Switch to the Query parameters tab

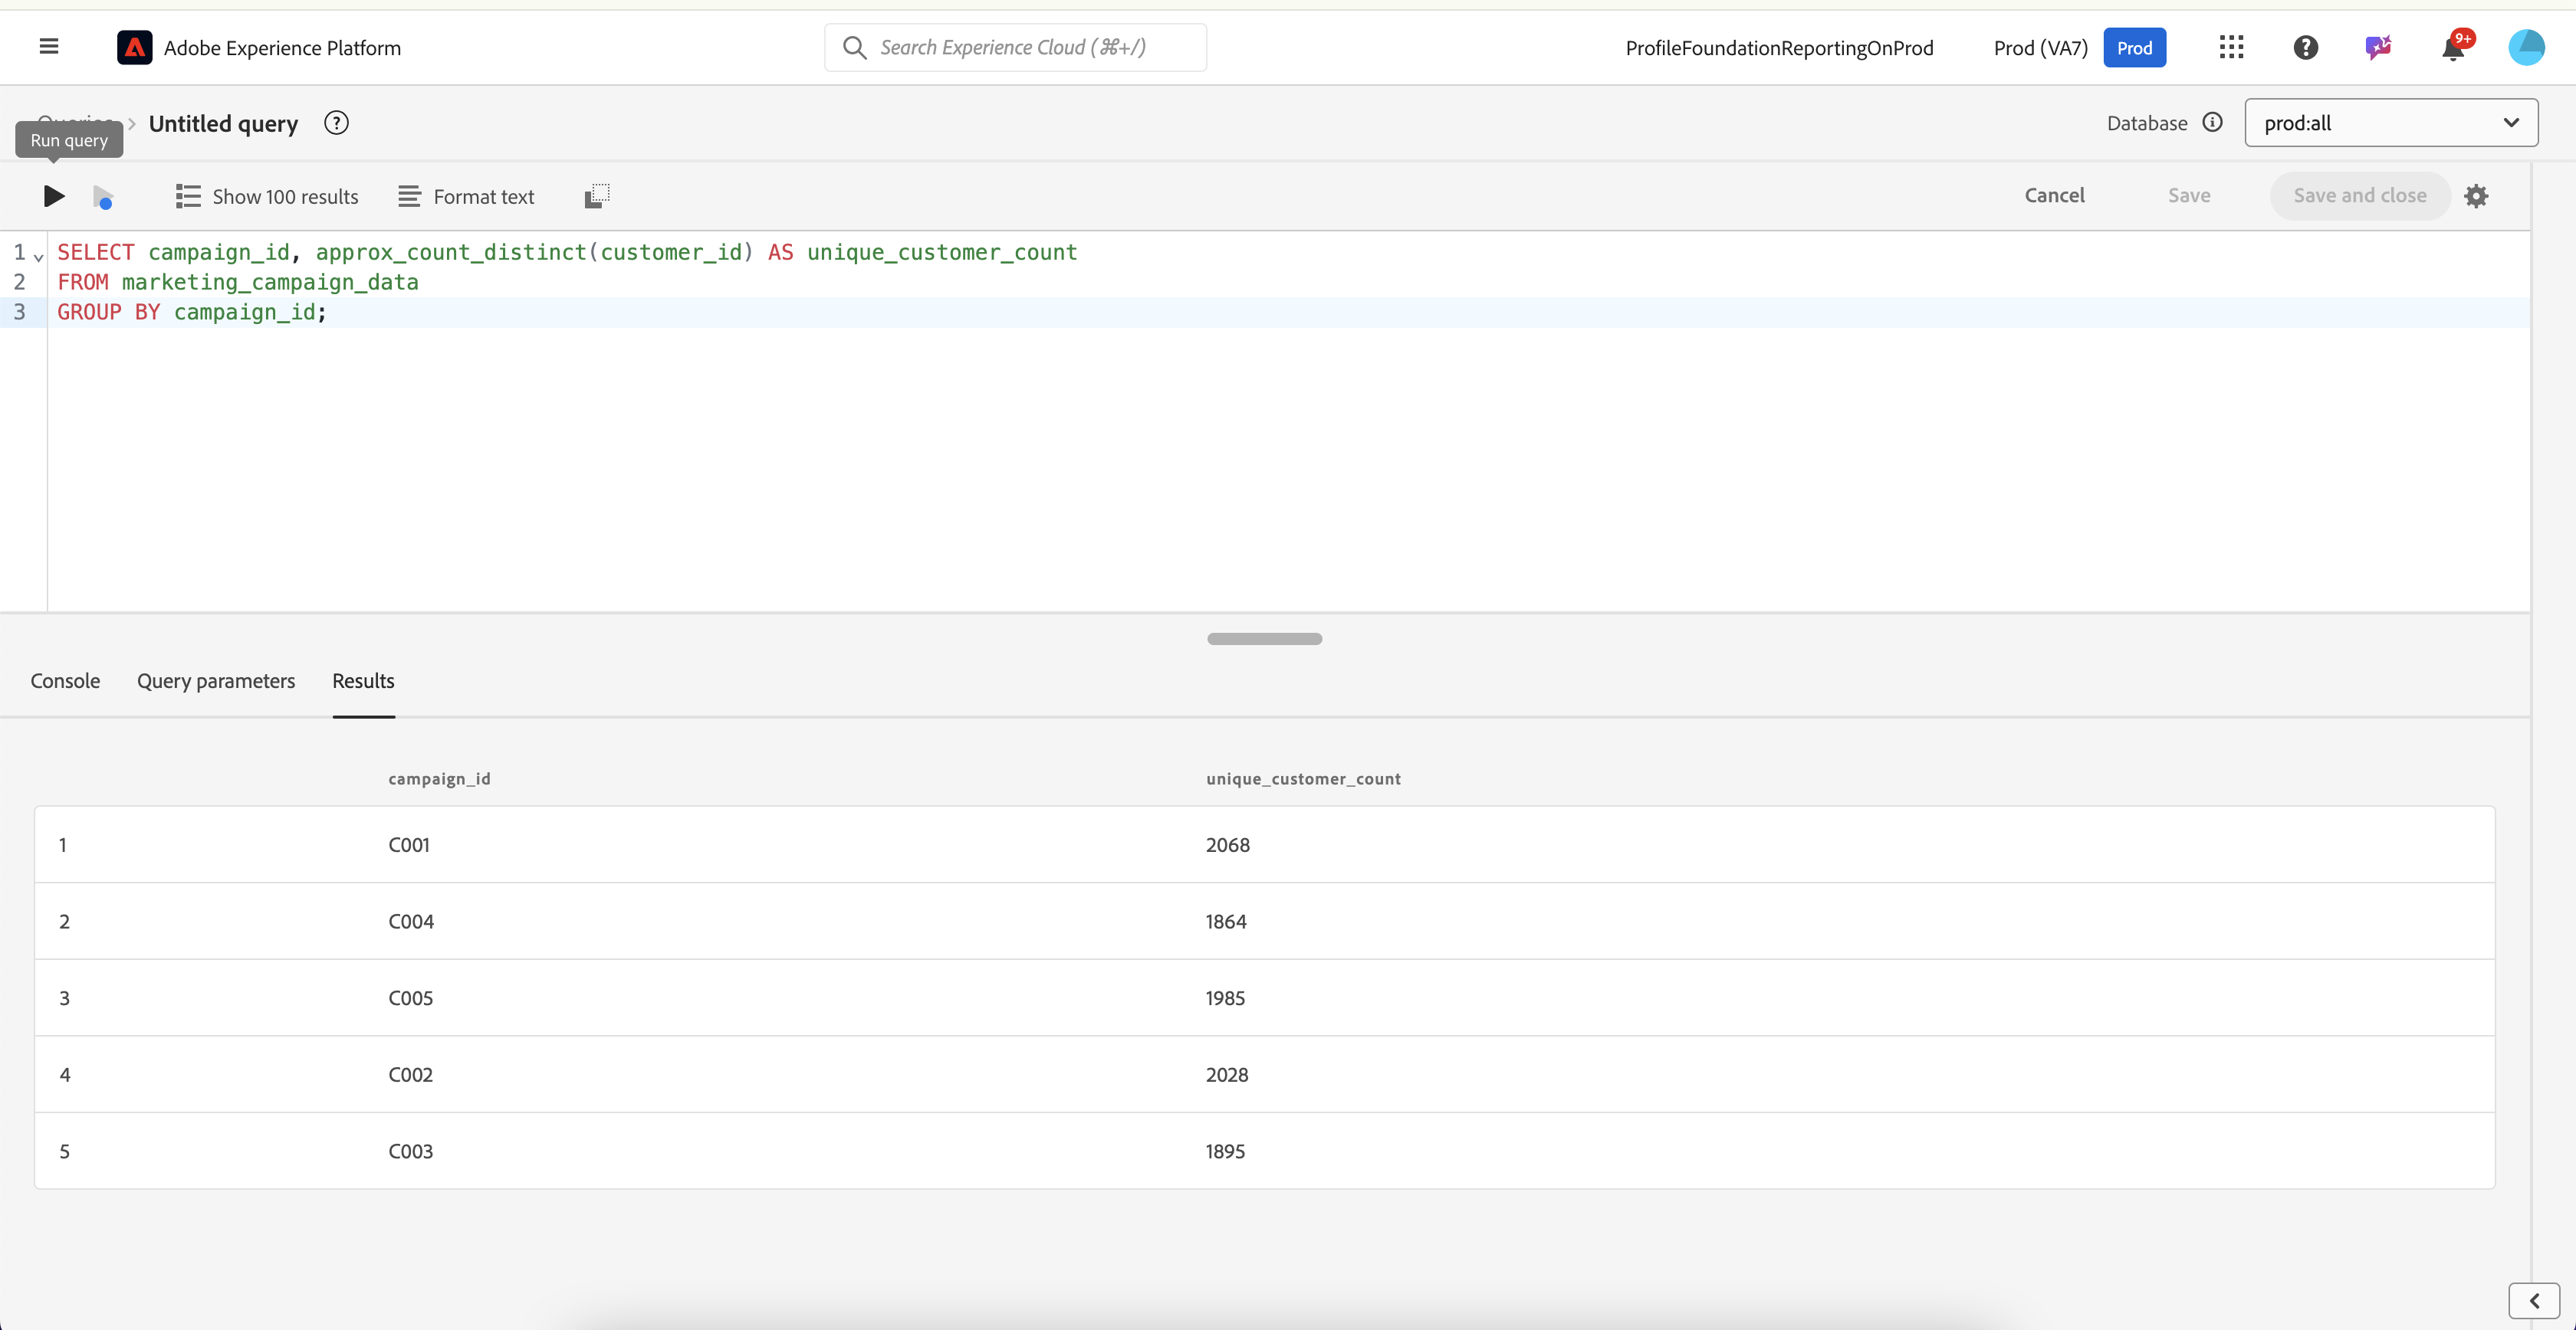(x=216, y=680)
